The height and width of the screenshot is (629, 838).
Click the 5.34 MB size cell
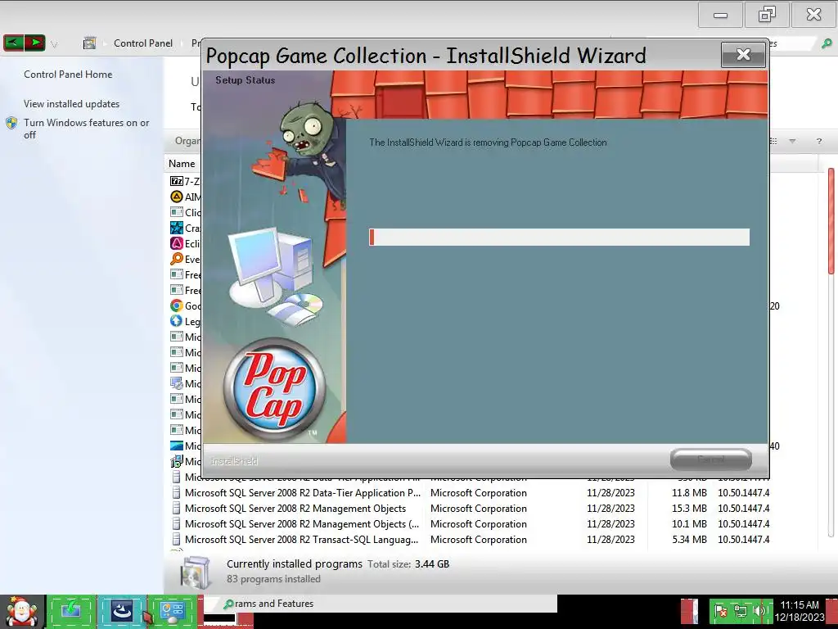689,539
